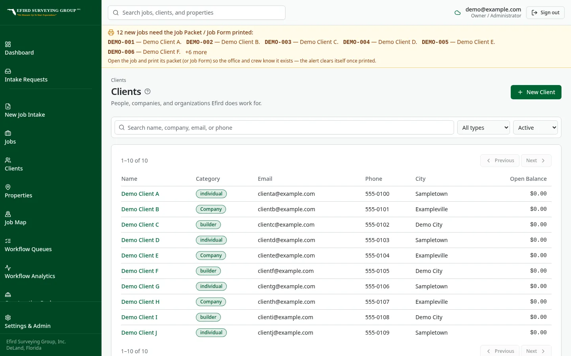Click the Workflow Analytics activity icon
The height and width of the screenshot is (356, 571).
click(x=8, y=268)
